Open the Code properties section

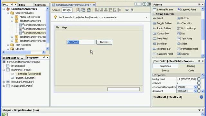coord(191,71)
